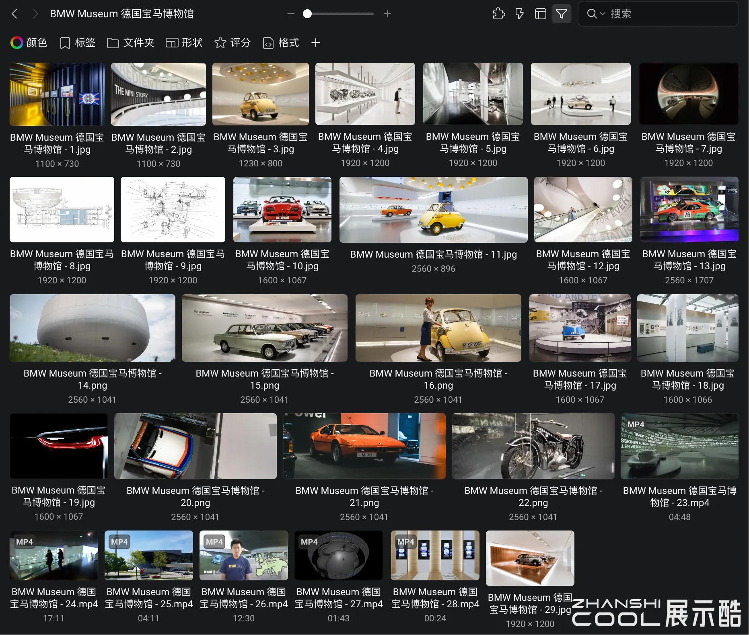Screen dimensions: 749x635
Task: Select architectural section drawing 8.jpg
Action: click(x=62, y=209)
